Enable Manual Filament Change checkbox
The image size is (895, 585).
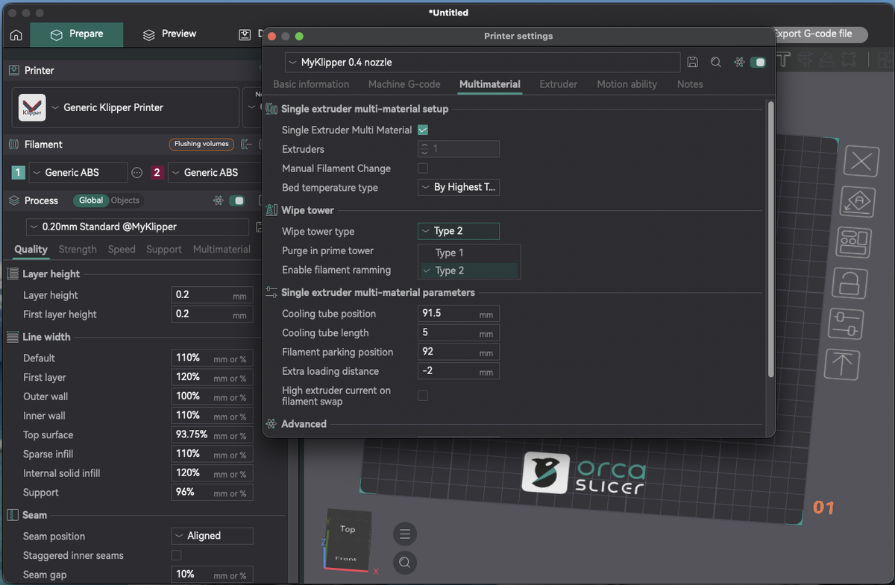click(423, 168)
